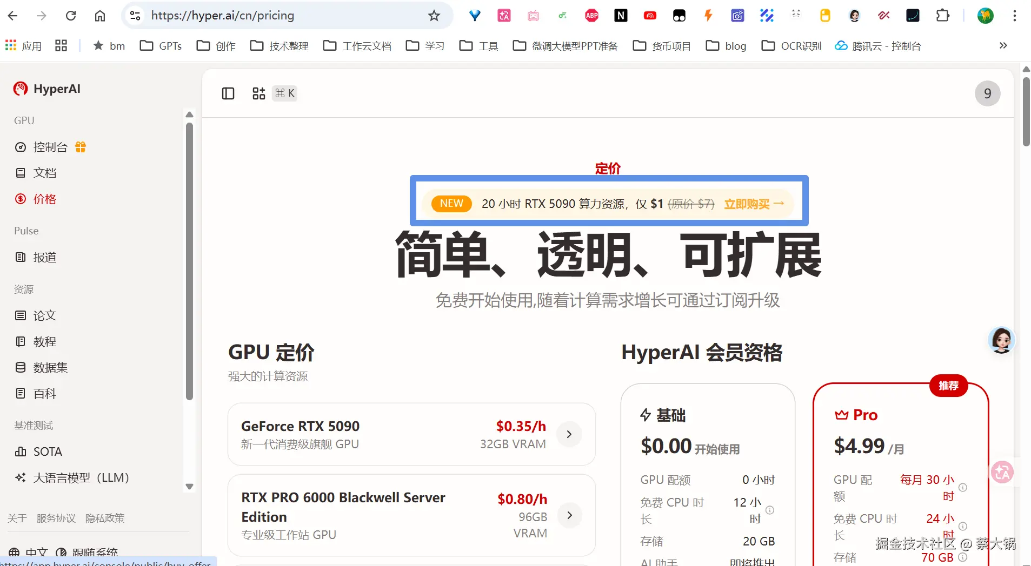1031x566 pixels.
Task: Go to 文档 in the sidebar
Action: pos(36,173)
